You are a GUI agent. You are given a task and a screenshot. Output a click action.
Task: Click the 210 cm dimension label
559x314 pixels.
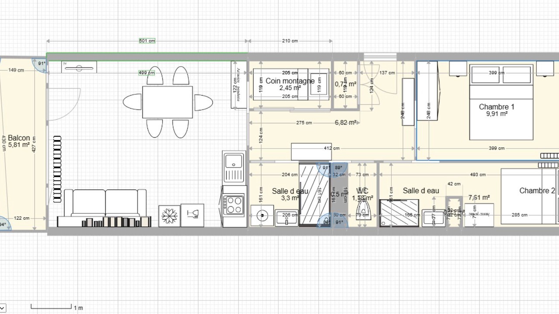tap(290, 41)
